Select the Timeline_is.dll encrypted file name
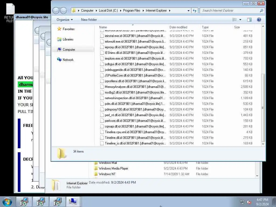This screenshot has width=276, height=207. (x=135, y=143)
